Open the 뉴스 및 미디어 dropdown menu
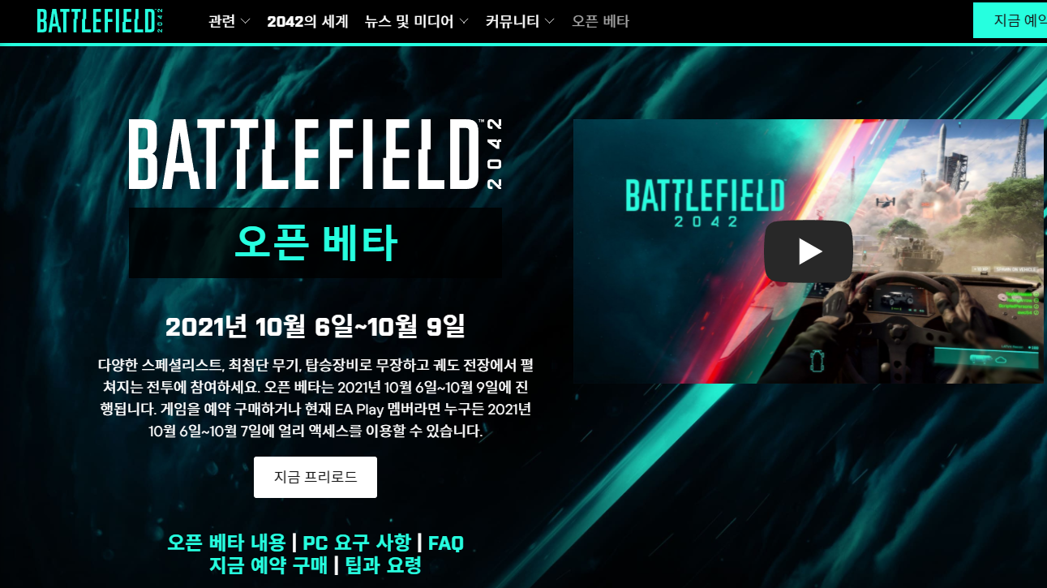Image resolution: width=1047 pixels, height=588 pixels. click(417, 22)
